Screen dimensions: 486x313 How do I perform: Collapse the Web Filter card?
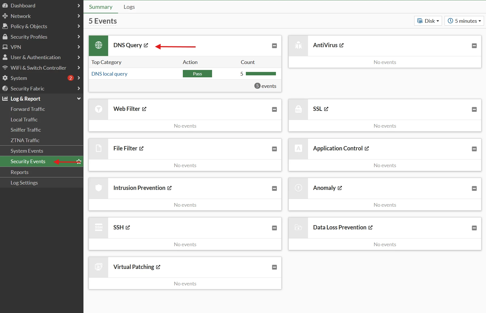point(275,109)
